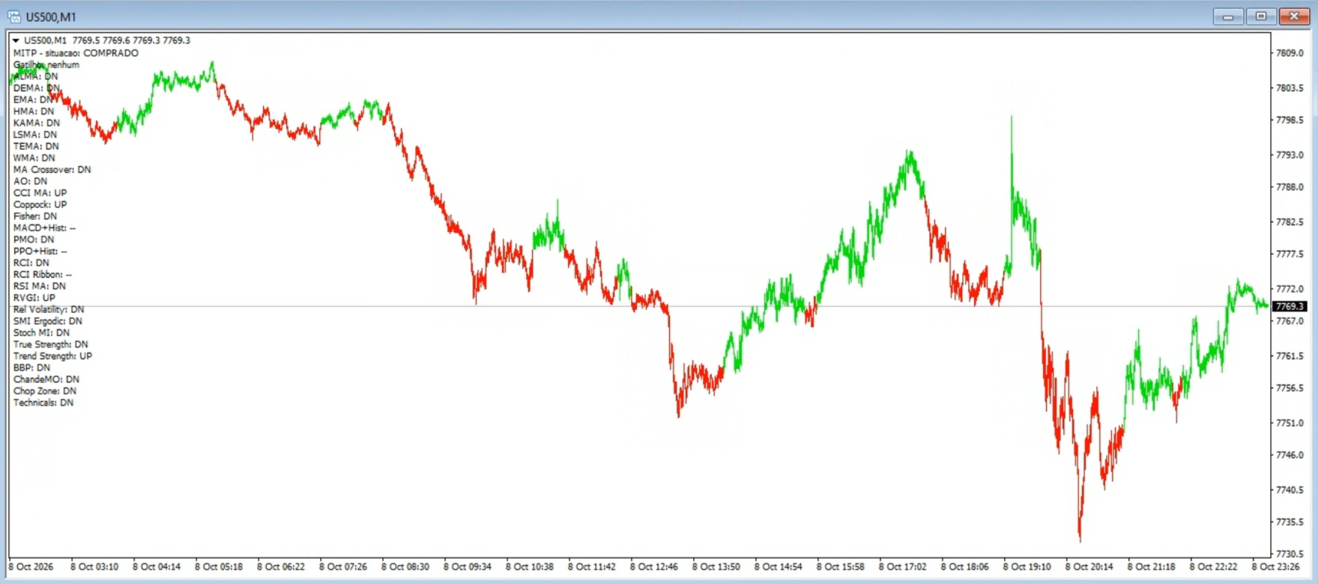Select the "SMI Ergodic: DN" indicator label
The height and width of the screenshot is (584, 1318).
47,321
